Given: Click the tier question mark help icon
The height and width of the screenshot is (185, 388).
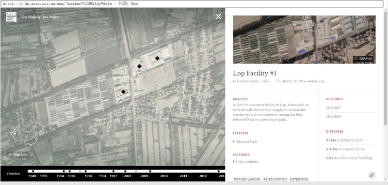Looking at the screenshot, I should coord(278,81).
